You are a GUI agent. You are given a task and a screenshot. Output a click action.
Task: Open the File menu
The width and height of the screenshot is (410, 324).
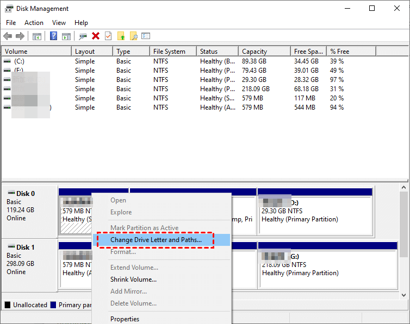pyautogui.click(x=11, y=23)
